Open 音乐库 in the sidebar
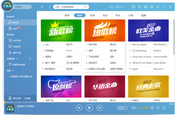Viewport: 175px width, 115px height. [x=20, y=23]
